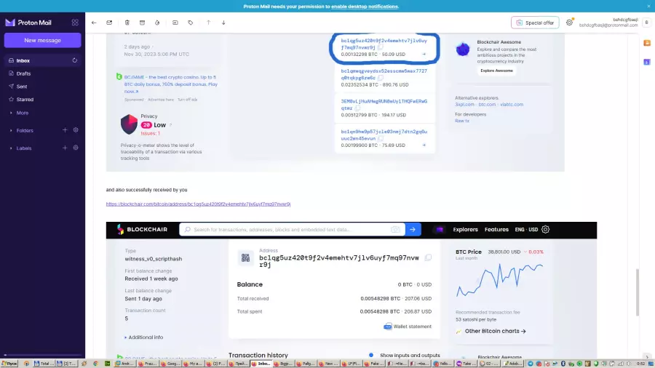
Task: Mark message as unread envelope icon
Action: pos(109,23)
